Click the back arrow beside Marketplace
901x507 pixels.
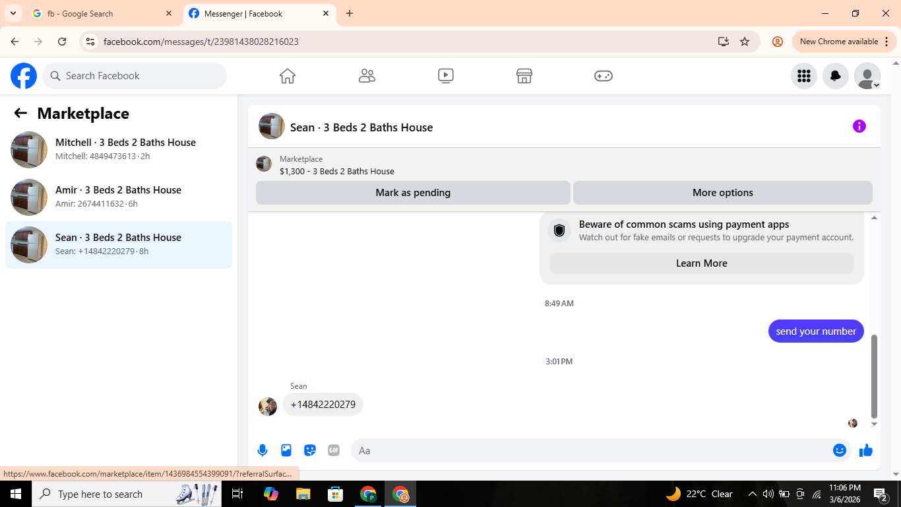click(20, 113)
